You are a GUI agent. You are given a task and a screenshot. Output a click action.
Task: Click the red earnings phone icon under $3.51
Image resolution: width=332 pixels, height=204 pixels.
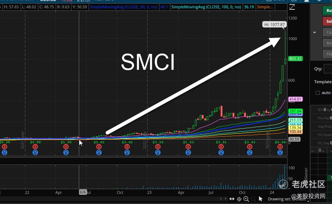click(x=221, y=146)
